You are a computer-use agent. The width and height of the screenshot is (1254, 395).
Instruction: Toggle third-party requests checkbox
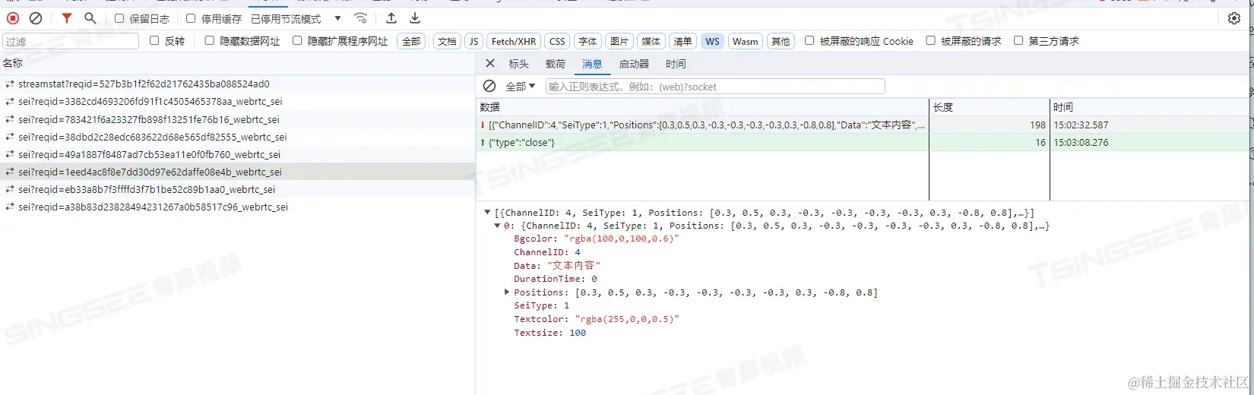pyautogui.click(x=1018, y=41)
